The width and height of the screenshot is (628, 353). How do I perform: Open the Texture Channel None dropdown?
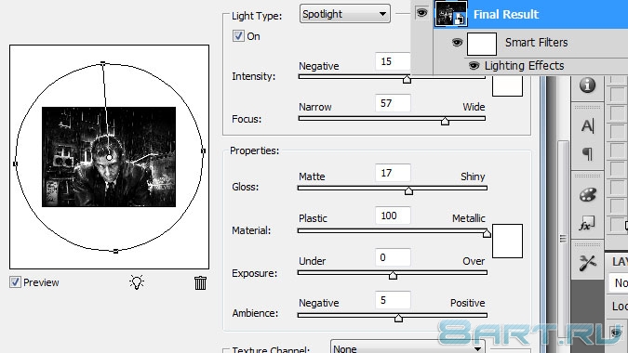[408, 348]
